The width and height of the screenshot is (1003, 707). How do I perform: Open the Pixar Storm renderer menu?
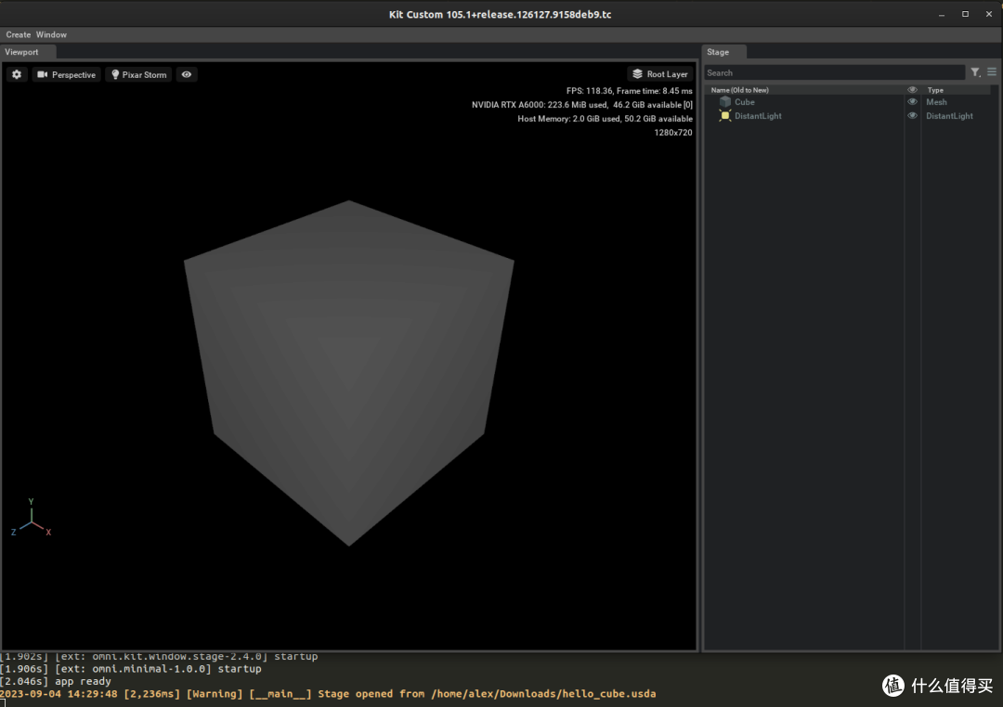[138, 74]
